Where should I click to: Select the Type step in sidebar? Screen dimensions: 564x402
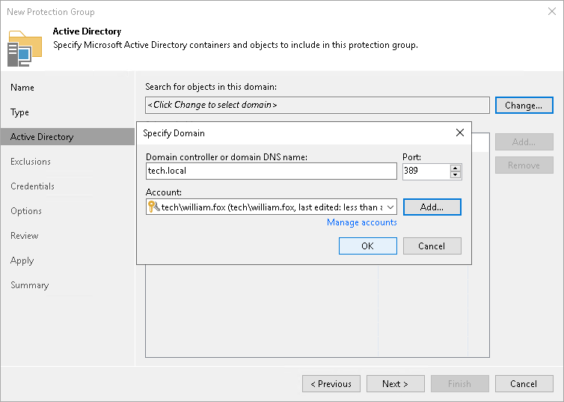(20, 112)
